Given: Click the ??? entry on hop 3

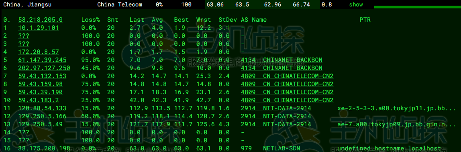Looking at the screenshot, I should pyautogui.click(x=24, y=44).
